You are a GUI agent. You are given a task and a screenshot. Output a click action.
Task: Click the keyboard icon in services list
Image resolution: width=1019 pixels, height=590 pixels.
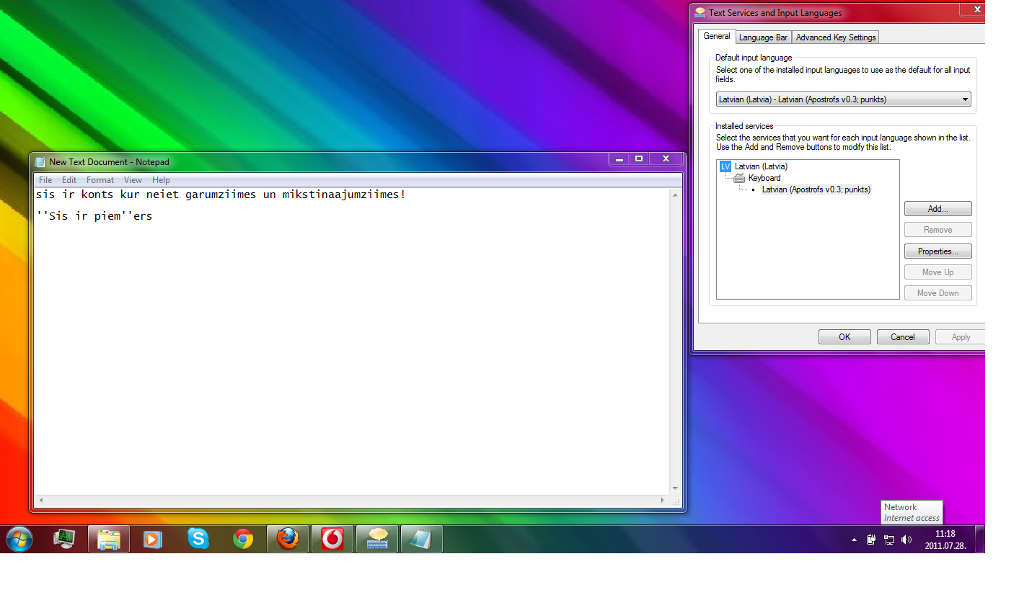pyautogui.click(x=739, y=178)
